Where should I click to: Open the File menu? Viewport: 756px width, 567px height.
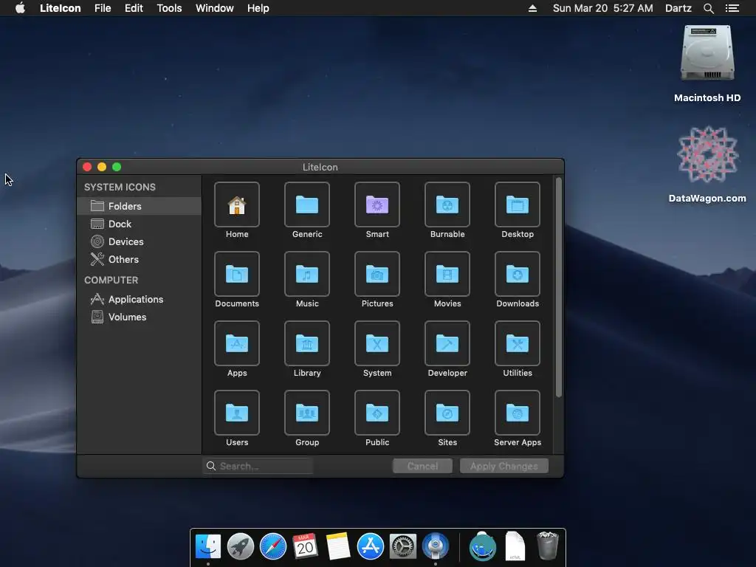point(103,8)
